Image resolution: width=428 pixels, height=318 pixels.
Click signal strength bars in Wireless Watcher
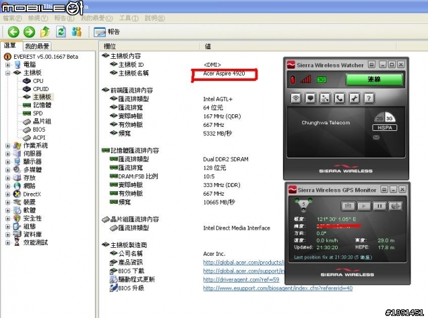(x=306, y=79)
